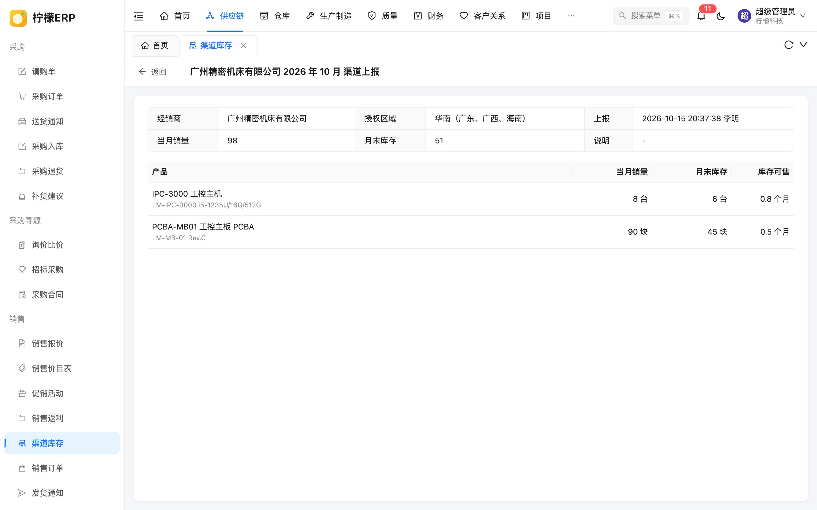Open 销售报价 in the sidebar
This screenshot has height=510, width=817.
pyautogui.click(x=62, y=343)
